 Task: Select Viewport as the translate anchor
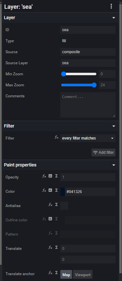(x=83, y=275)
